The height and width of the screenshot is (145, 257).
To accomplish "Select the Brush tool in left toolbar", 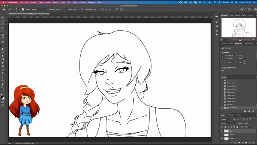I will point(2,46).
